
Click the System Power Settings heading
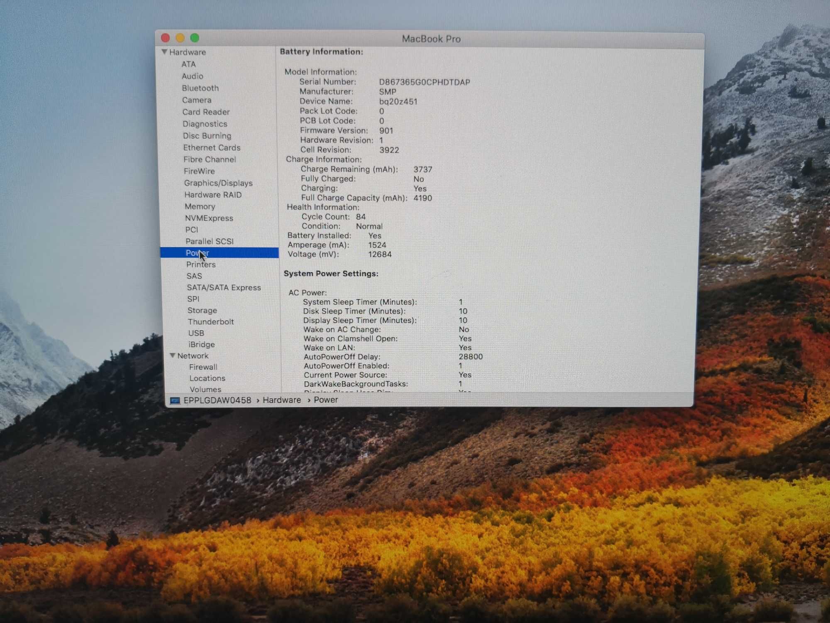pyautogui.click(x=331, y=273)
